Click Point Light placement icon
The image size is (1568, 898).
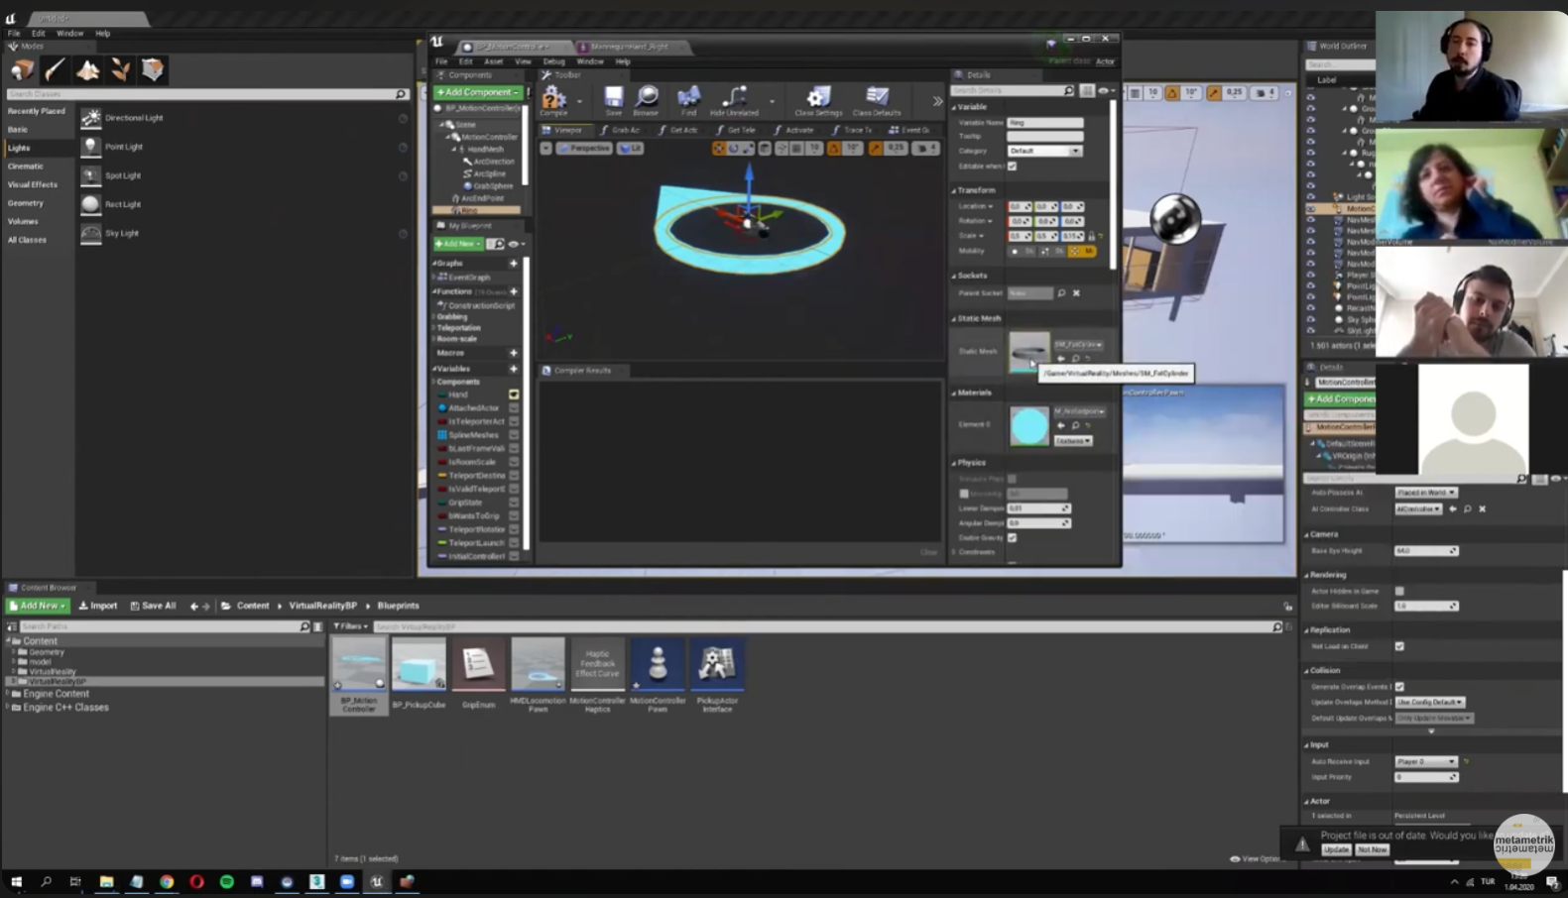coord(90,147)
